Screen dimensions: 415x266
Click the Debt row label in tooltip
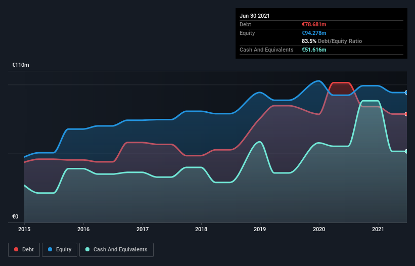coord(245,24)
